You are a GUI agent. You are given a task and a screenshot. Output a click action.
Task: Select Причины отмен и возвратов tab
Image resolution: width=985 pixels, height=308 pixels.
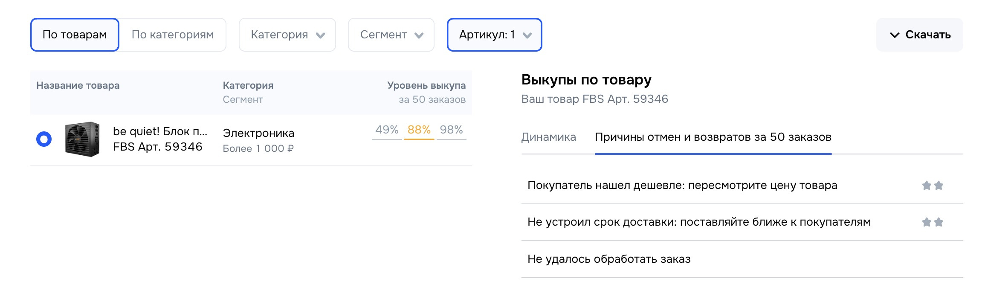(x=713, y=137)
